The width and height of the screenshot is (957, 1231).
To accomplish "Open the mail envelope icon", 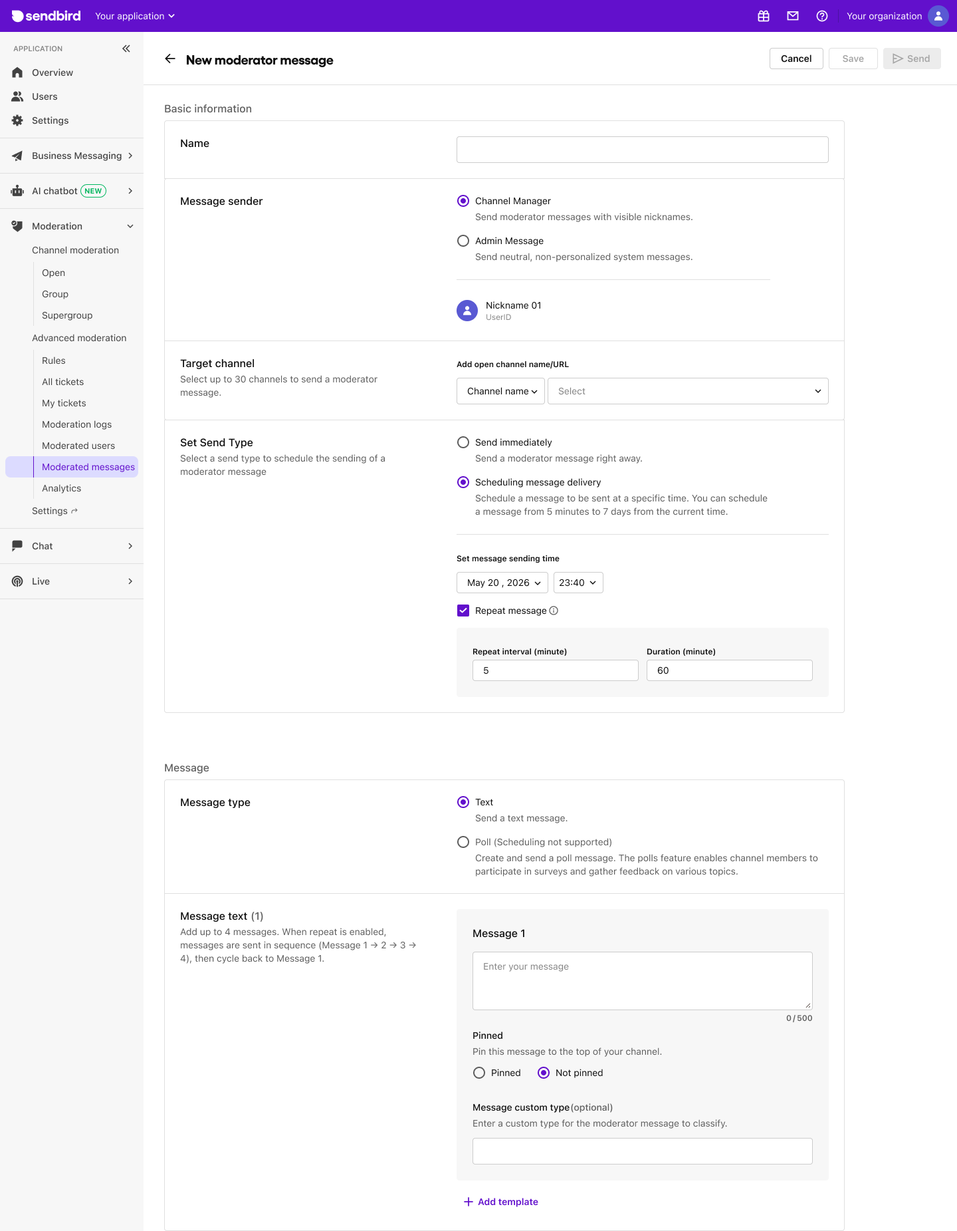I will [793, 16].
